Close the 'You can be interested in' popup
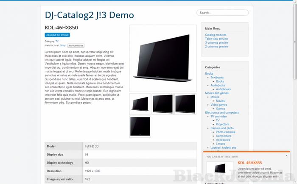297x184 pixels. [x=286, y=156]
